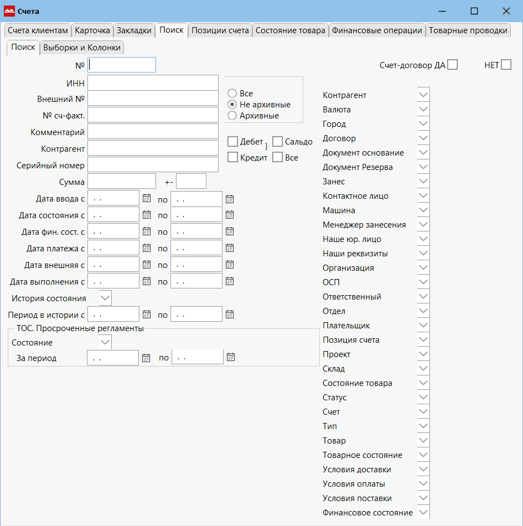
Task: Open calendar picker for Дата платежа с
Action: tap(147, 248)
